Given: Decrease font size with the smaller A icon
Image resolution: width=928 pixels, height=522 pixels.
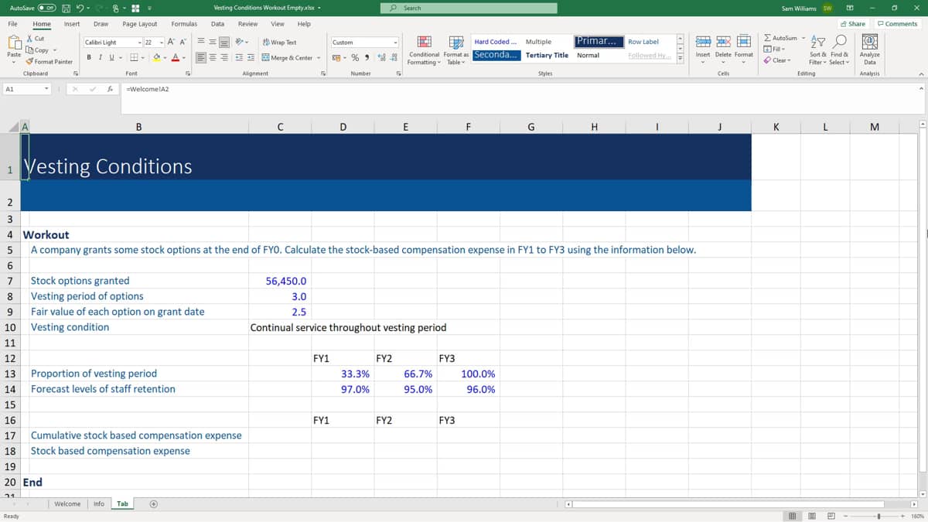Looking at the screenshot, I should pyautogui.click(x=183, y=43).
